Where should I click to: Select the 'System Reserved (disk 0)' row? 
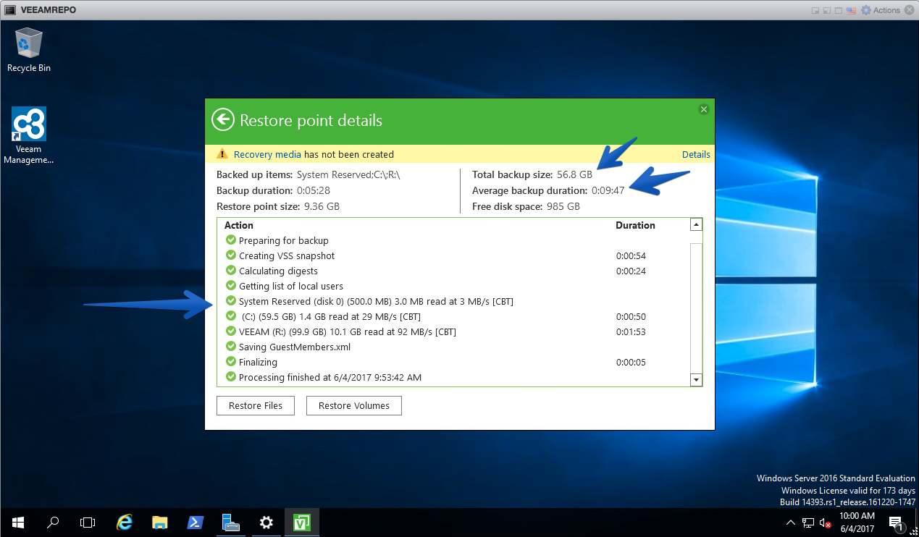453,301
